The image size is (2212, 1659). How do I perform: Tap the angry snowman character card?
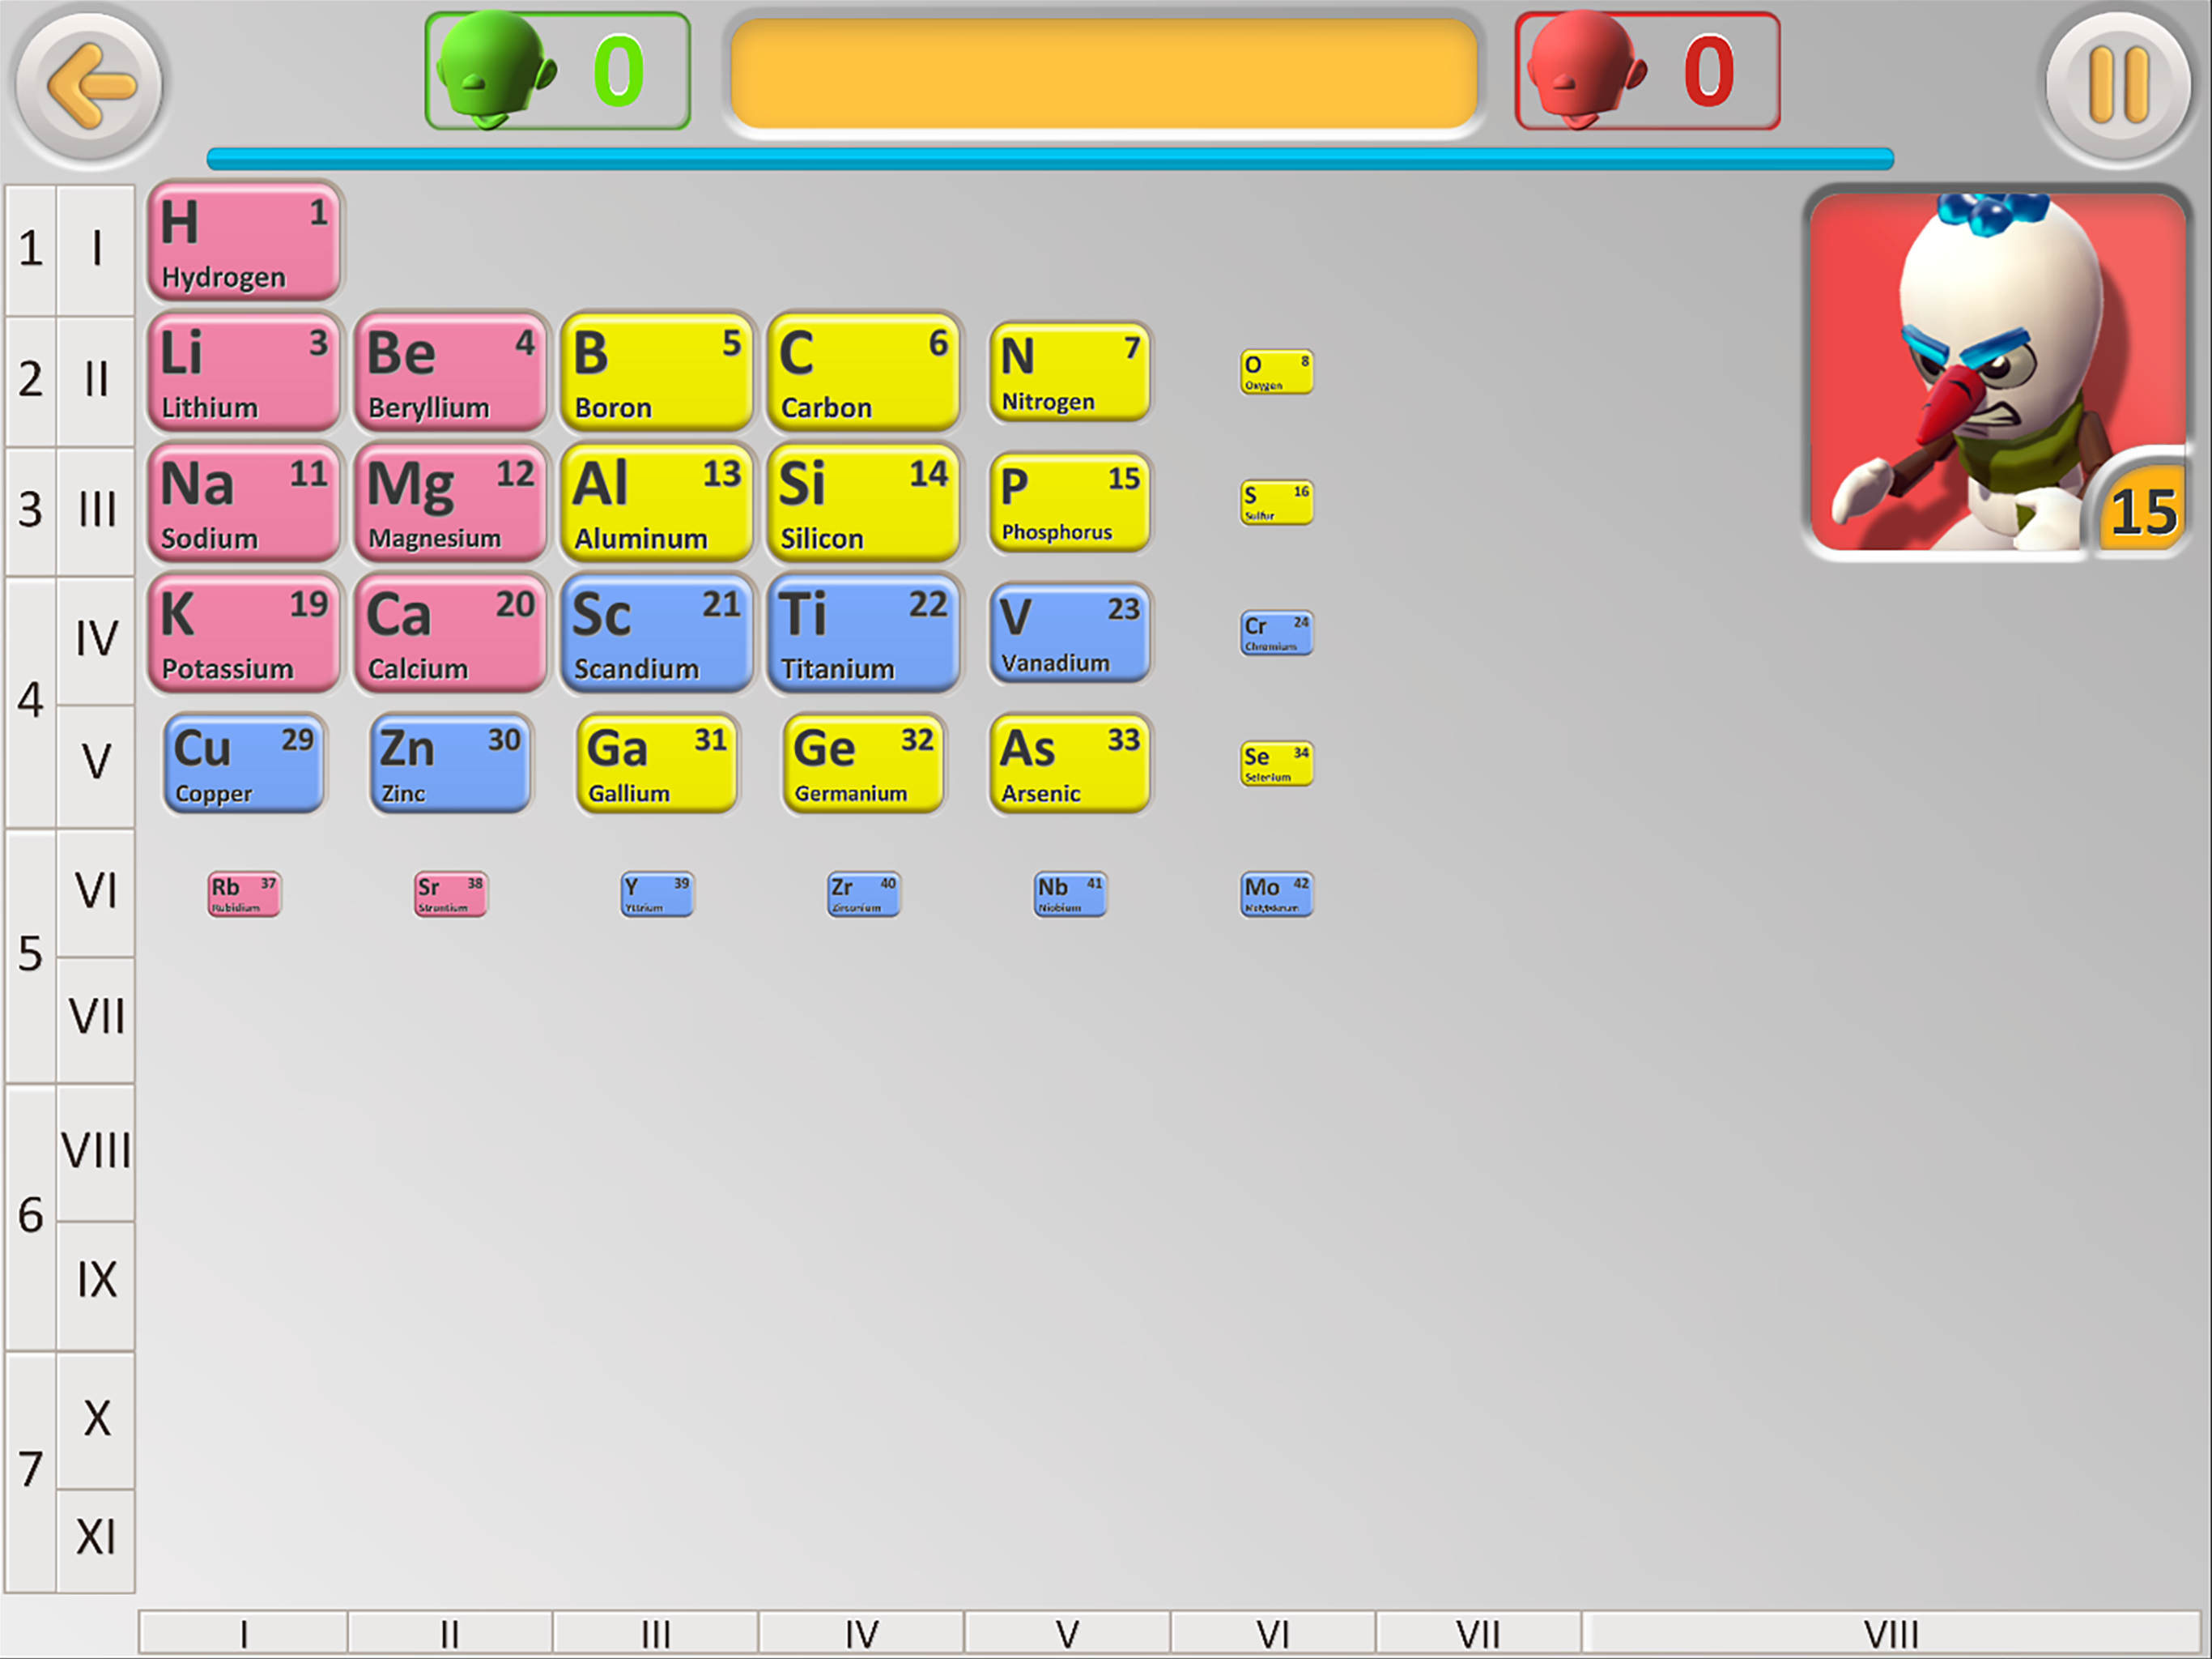click(x=1998, y=371)
